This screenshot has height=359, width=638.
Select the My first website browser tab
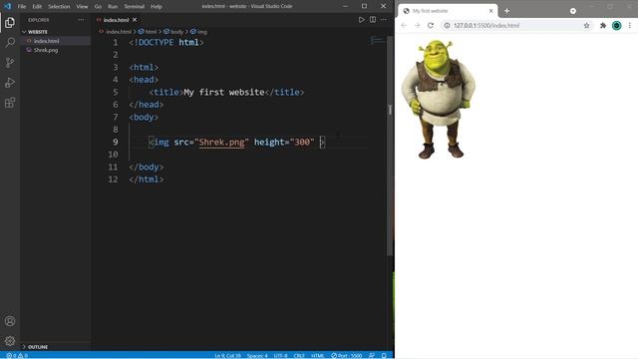tap(448, 11)
